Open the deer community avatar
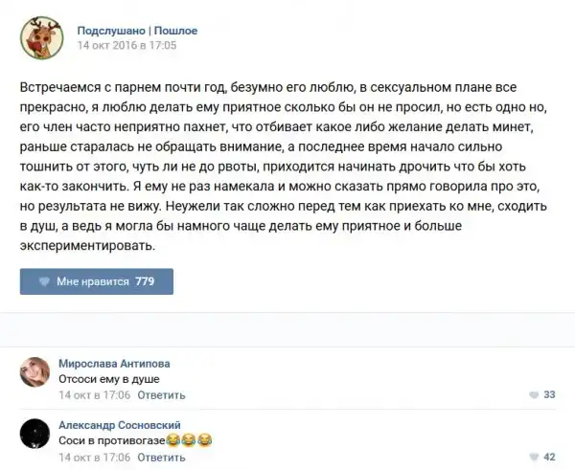The width and height of the screenshot is (575, 470). [x=41, y=36]
